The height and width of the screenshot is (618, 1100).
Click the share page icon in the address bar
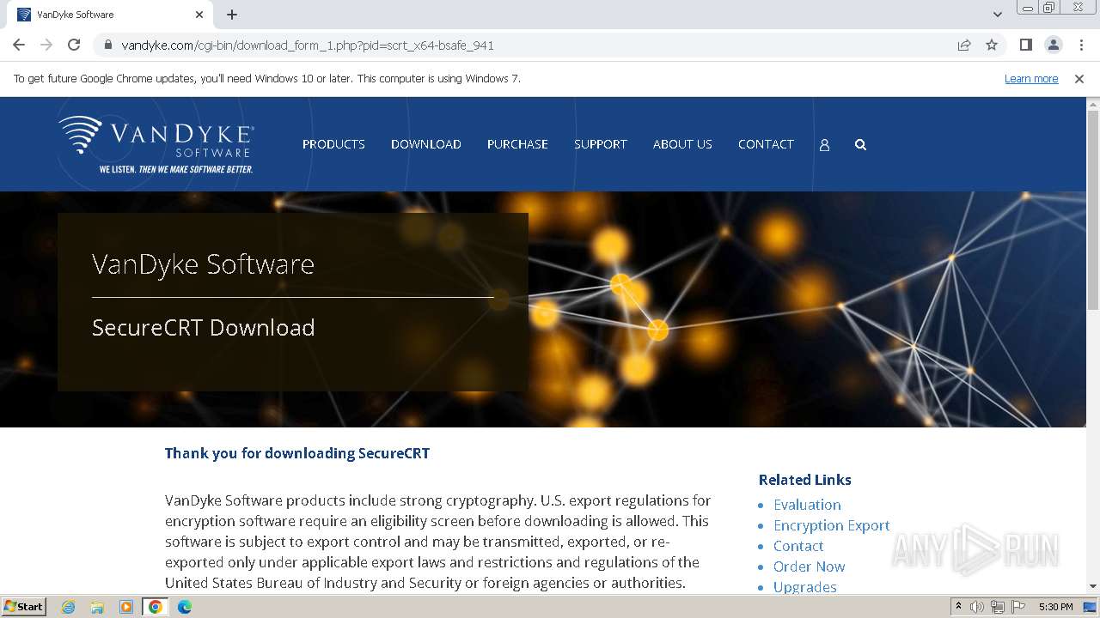964,45
